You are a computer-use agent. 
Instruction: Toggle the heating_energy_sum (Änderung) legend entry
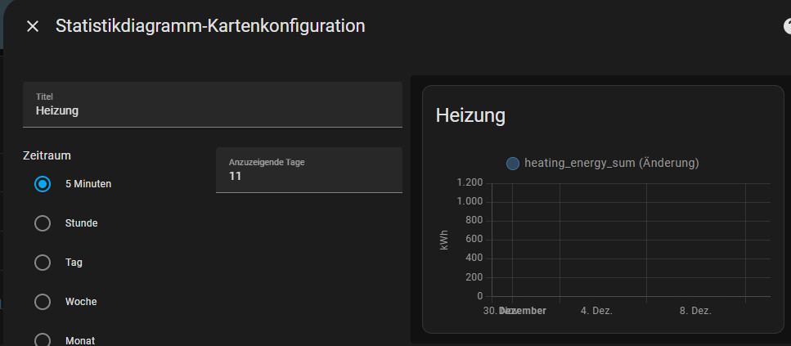[611, 164]
